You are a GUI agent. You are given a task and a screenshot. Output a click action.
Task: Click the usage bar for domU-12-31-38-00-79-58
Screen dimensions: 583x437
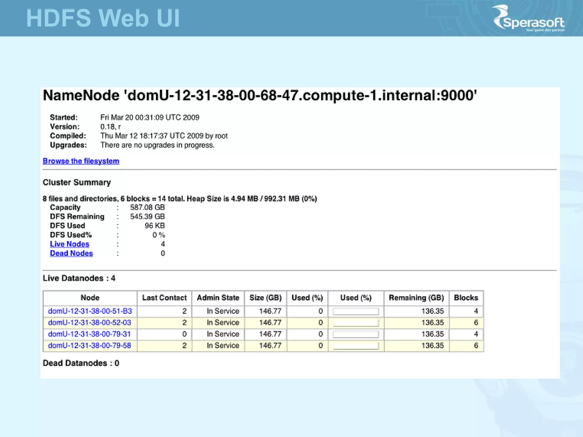point(356,346)
